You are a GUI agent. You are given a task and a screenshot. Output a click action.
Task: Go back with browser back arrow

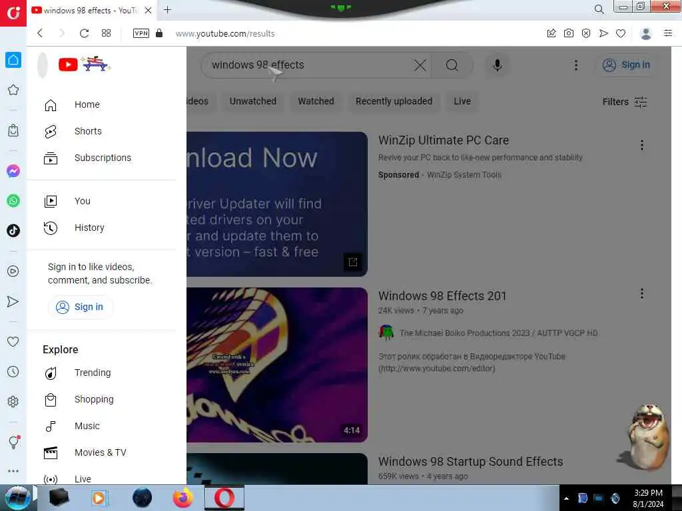40,33
